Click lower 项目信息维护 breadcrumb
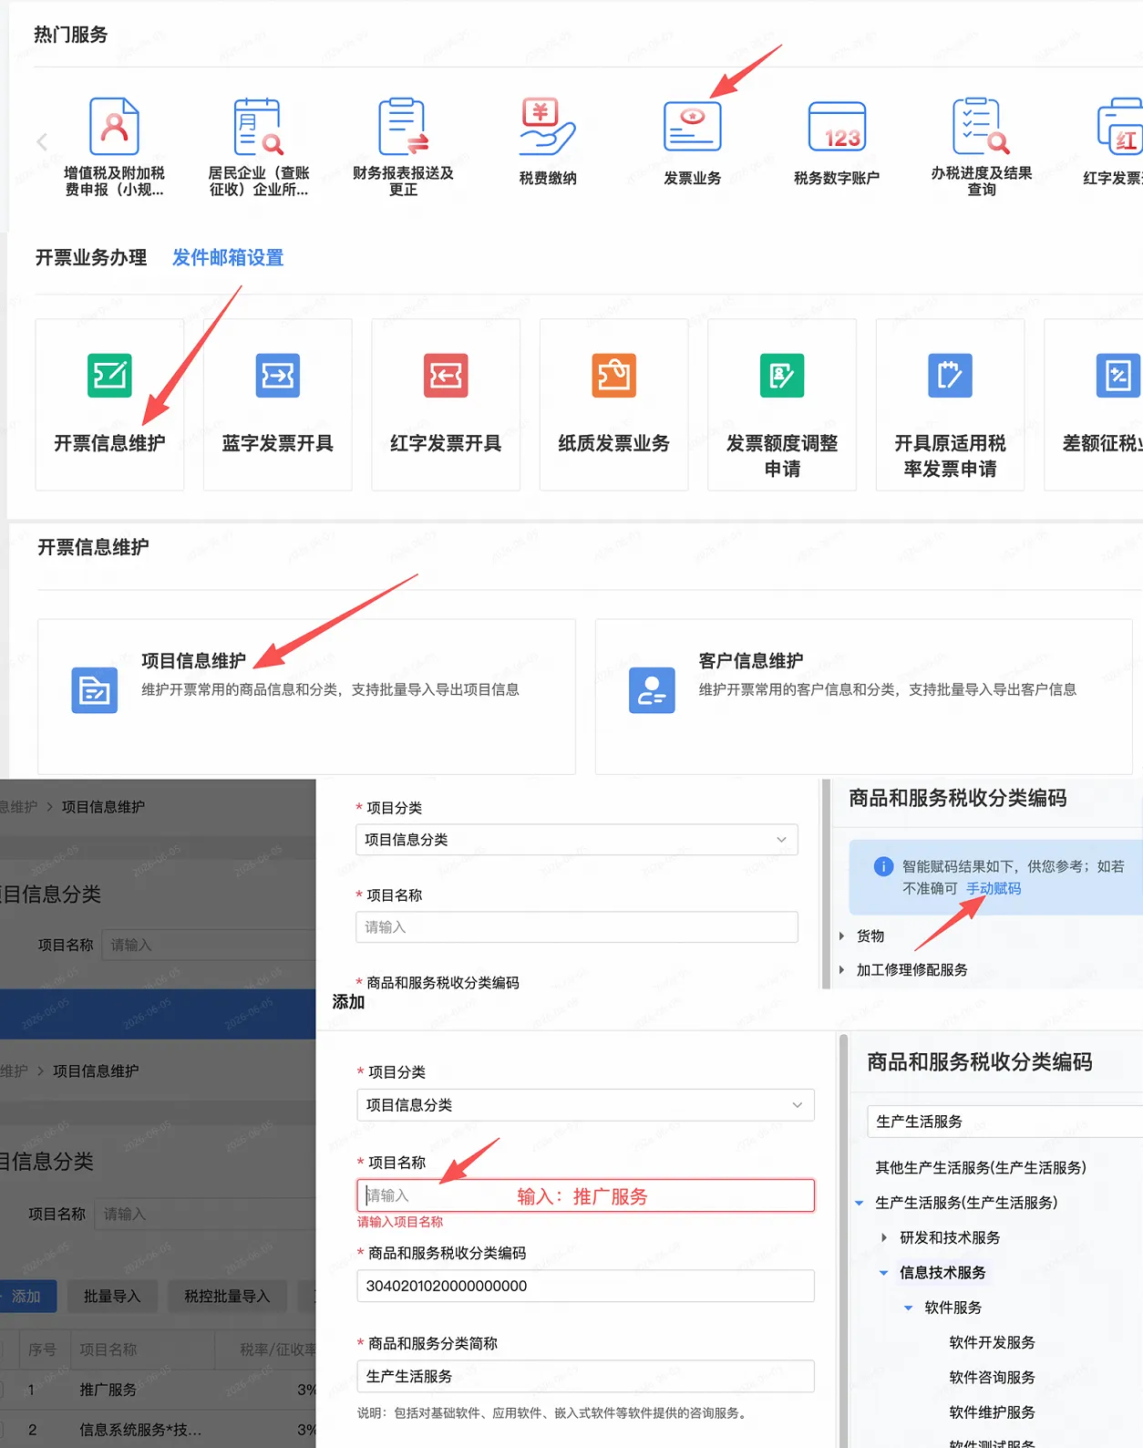Screen dimensions: 1143x1448 96,1071
